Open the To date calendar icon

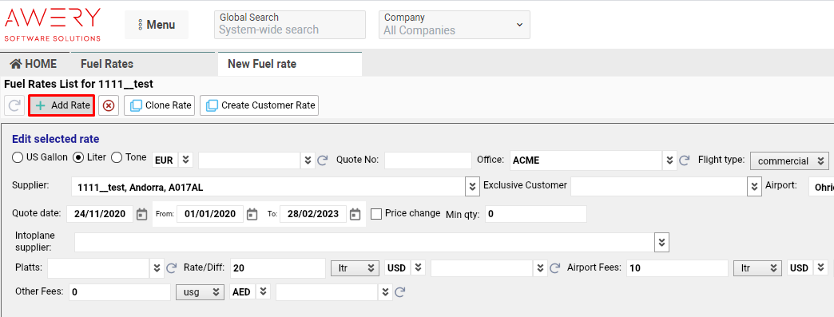click(x=355, y=214)
